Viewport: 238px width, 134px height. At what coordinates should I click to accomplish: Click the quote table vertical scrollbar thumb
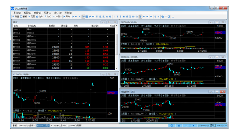[x=116, y=44]
